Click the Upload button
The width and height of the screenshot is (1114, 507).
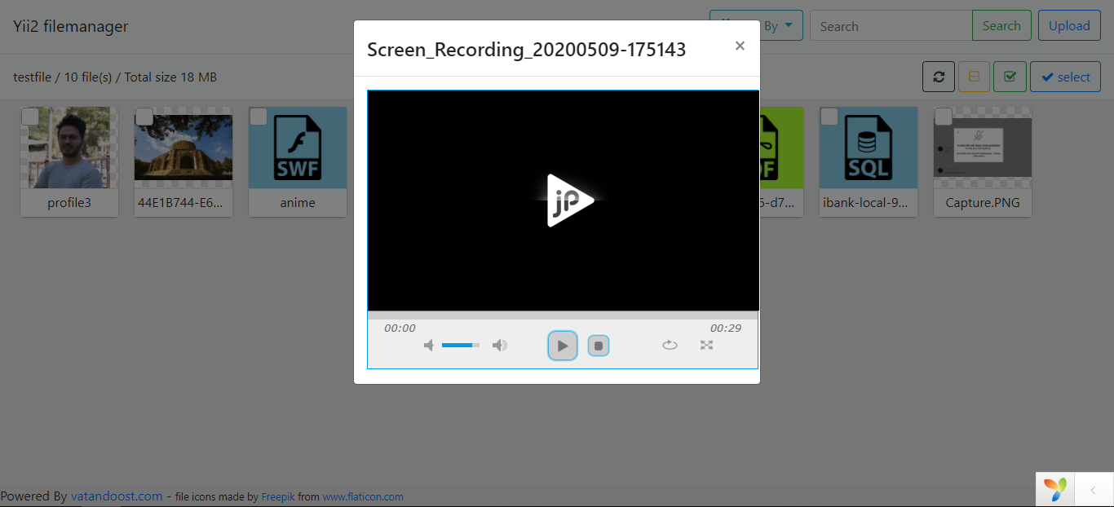[x=1069, y=24]
